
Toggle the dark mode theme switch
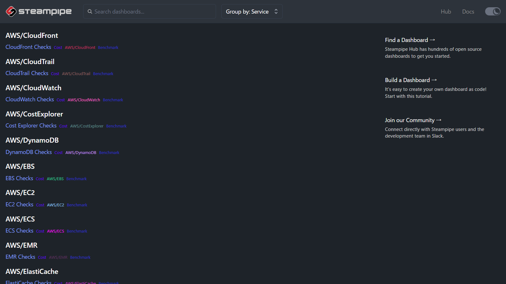(x=492, y=12)
